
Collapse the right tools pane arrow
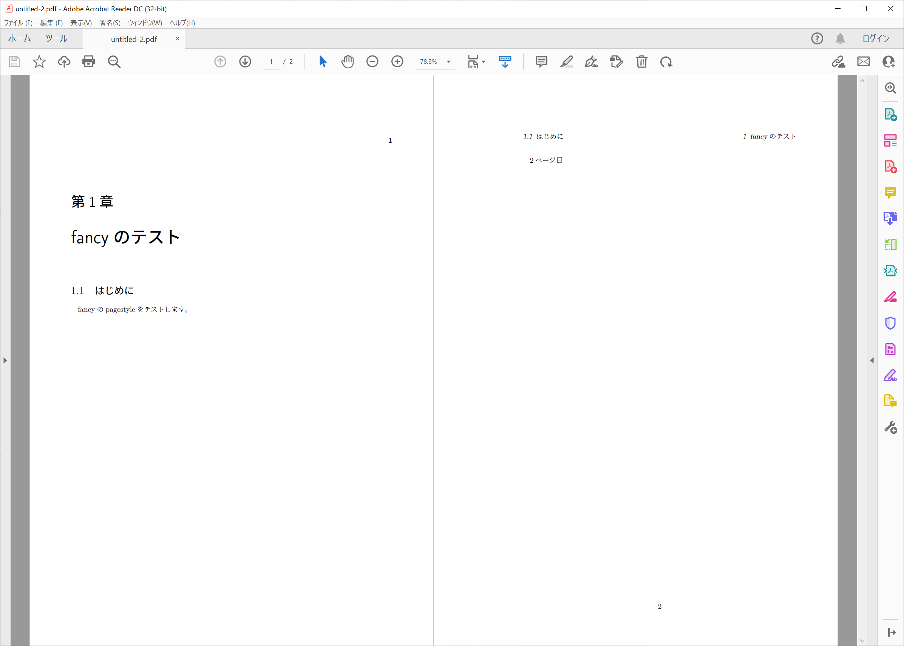[x=872, y=361]
